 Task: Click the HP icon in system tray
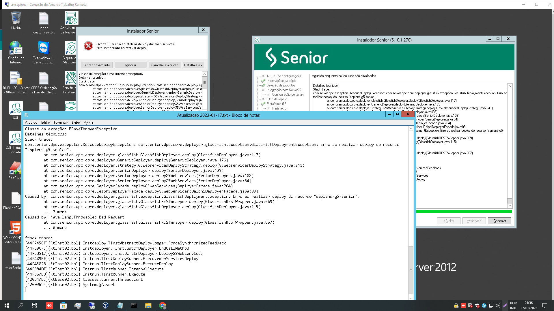point(484,306)
